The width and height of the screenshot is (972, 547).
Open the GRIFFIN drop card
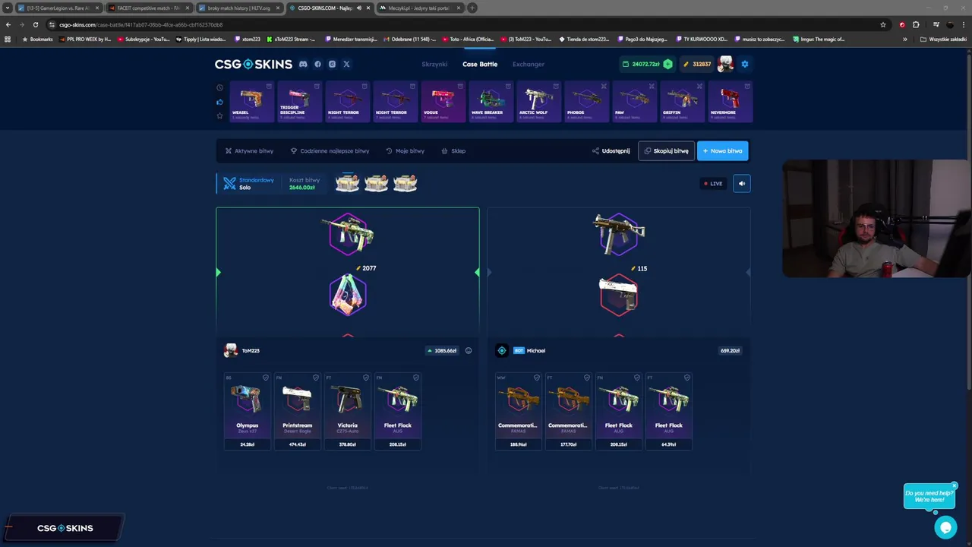click(x=682, y=101)
